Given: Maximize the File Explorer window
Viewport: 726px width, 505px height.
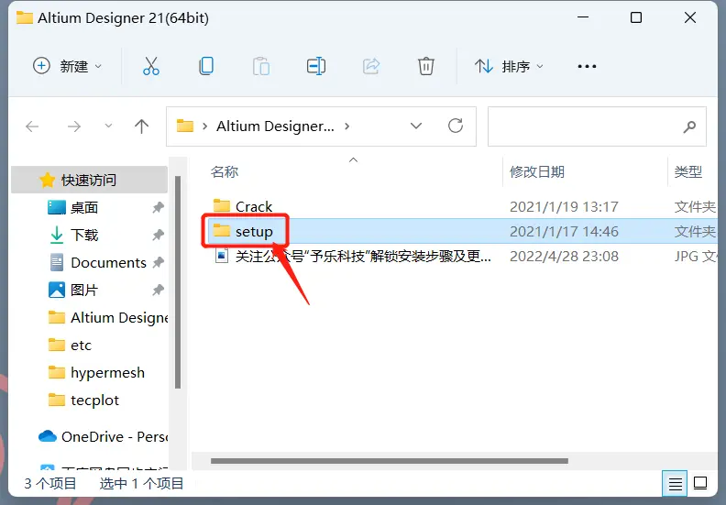Looking at the screenshot, I should pyautogui.click(x=636, y=18).
